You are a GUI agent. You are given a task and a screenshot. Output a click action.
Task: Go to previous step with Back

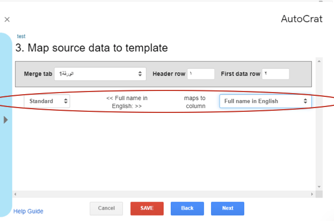pyautogui.click(x=187, y=208)
